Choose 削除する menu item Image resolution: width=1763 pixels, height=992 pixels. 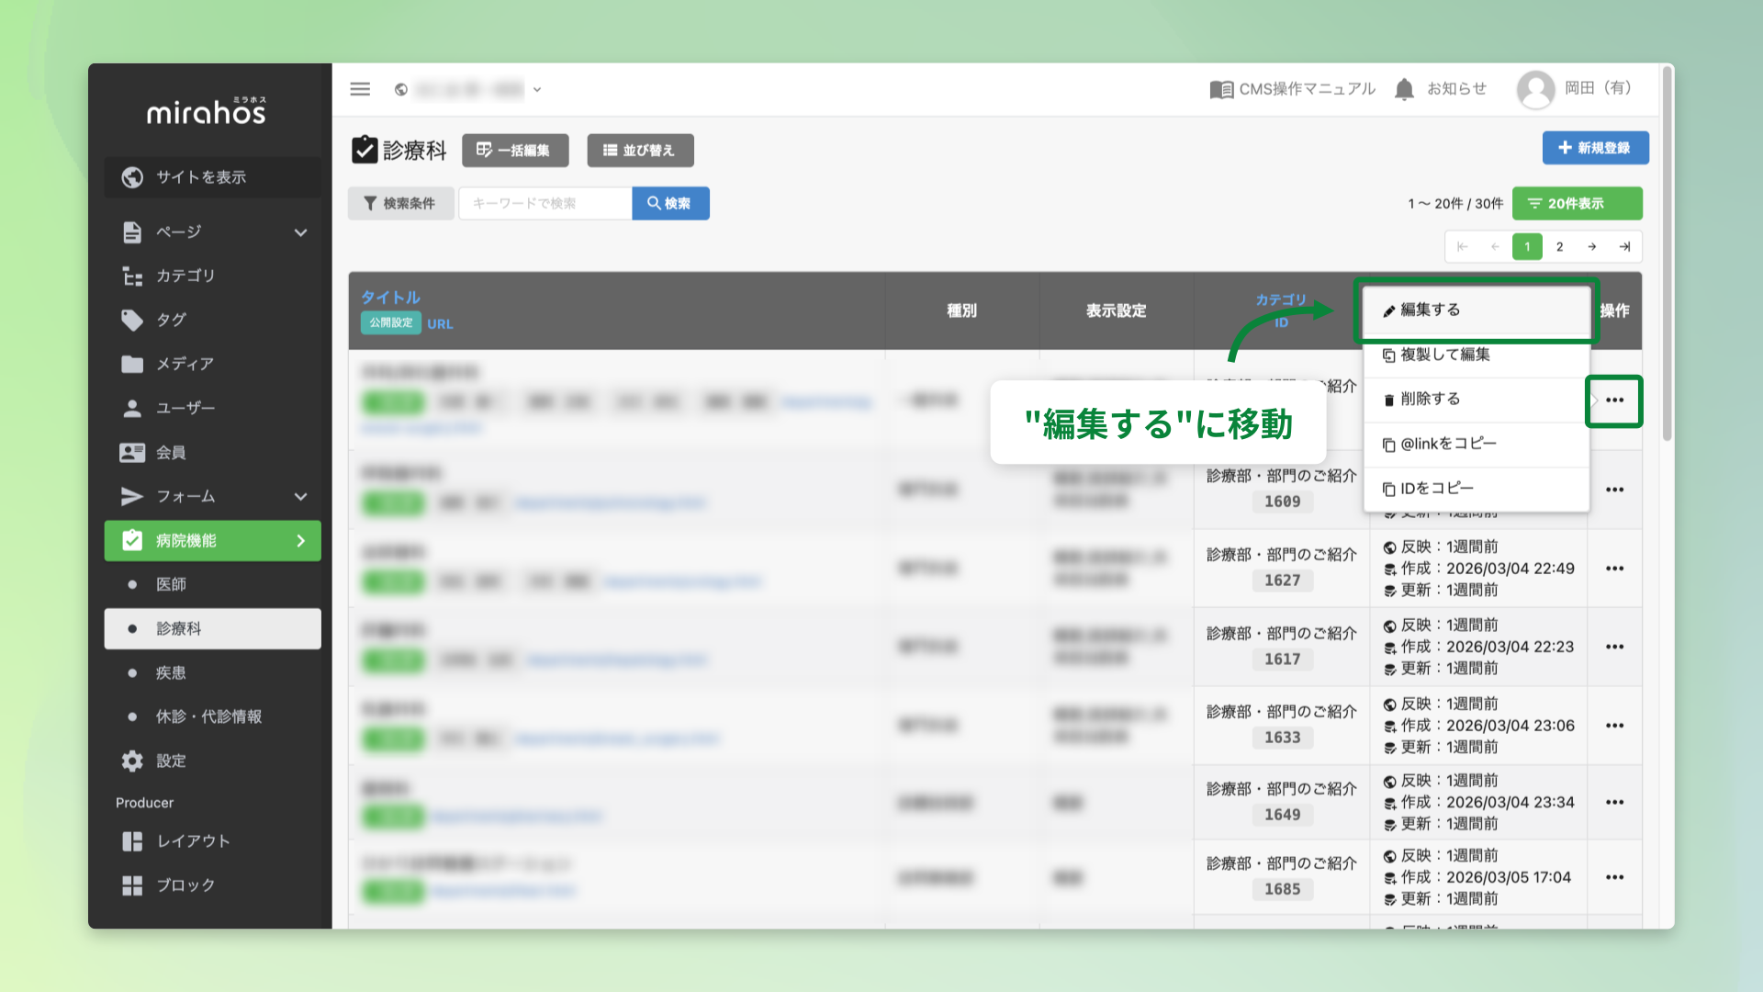click(1477, 400)
